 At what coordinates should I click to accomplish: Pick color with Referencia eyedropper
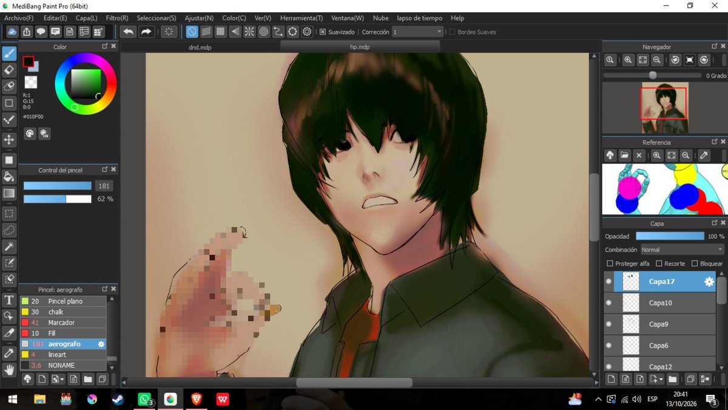[x=704, y=155]
